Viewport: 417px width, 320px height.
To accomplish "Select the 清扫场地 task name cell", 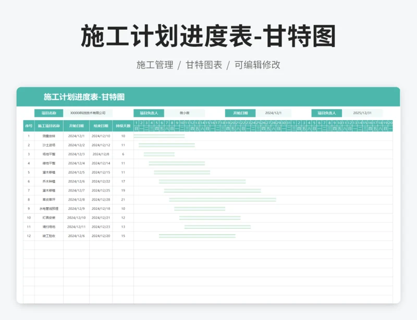I will click(49, 227).
